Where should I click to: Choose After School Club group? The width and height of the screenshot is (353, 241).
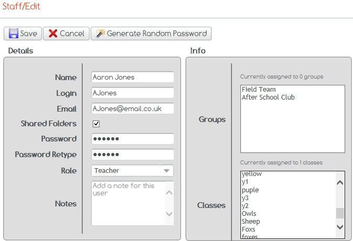coord(268,97)
